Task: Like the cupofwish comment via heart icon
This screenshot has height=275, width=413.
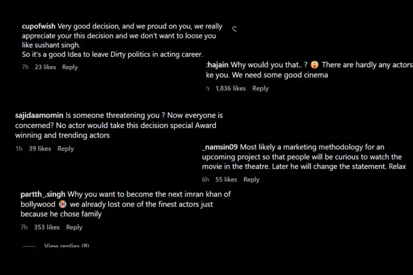Action: pyautogui.click(x=234, y=29)
